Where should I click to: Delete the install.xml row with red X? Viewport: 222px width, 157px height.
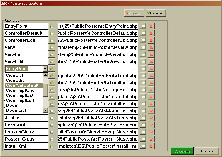151,146
